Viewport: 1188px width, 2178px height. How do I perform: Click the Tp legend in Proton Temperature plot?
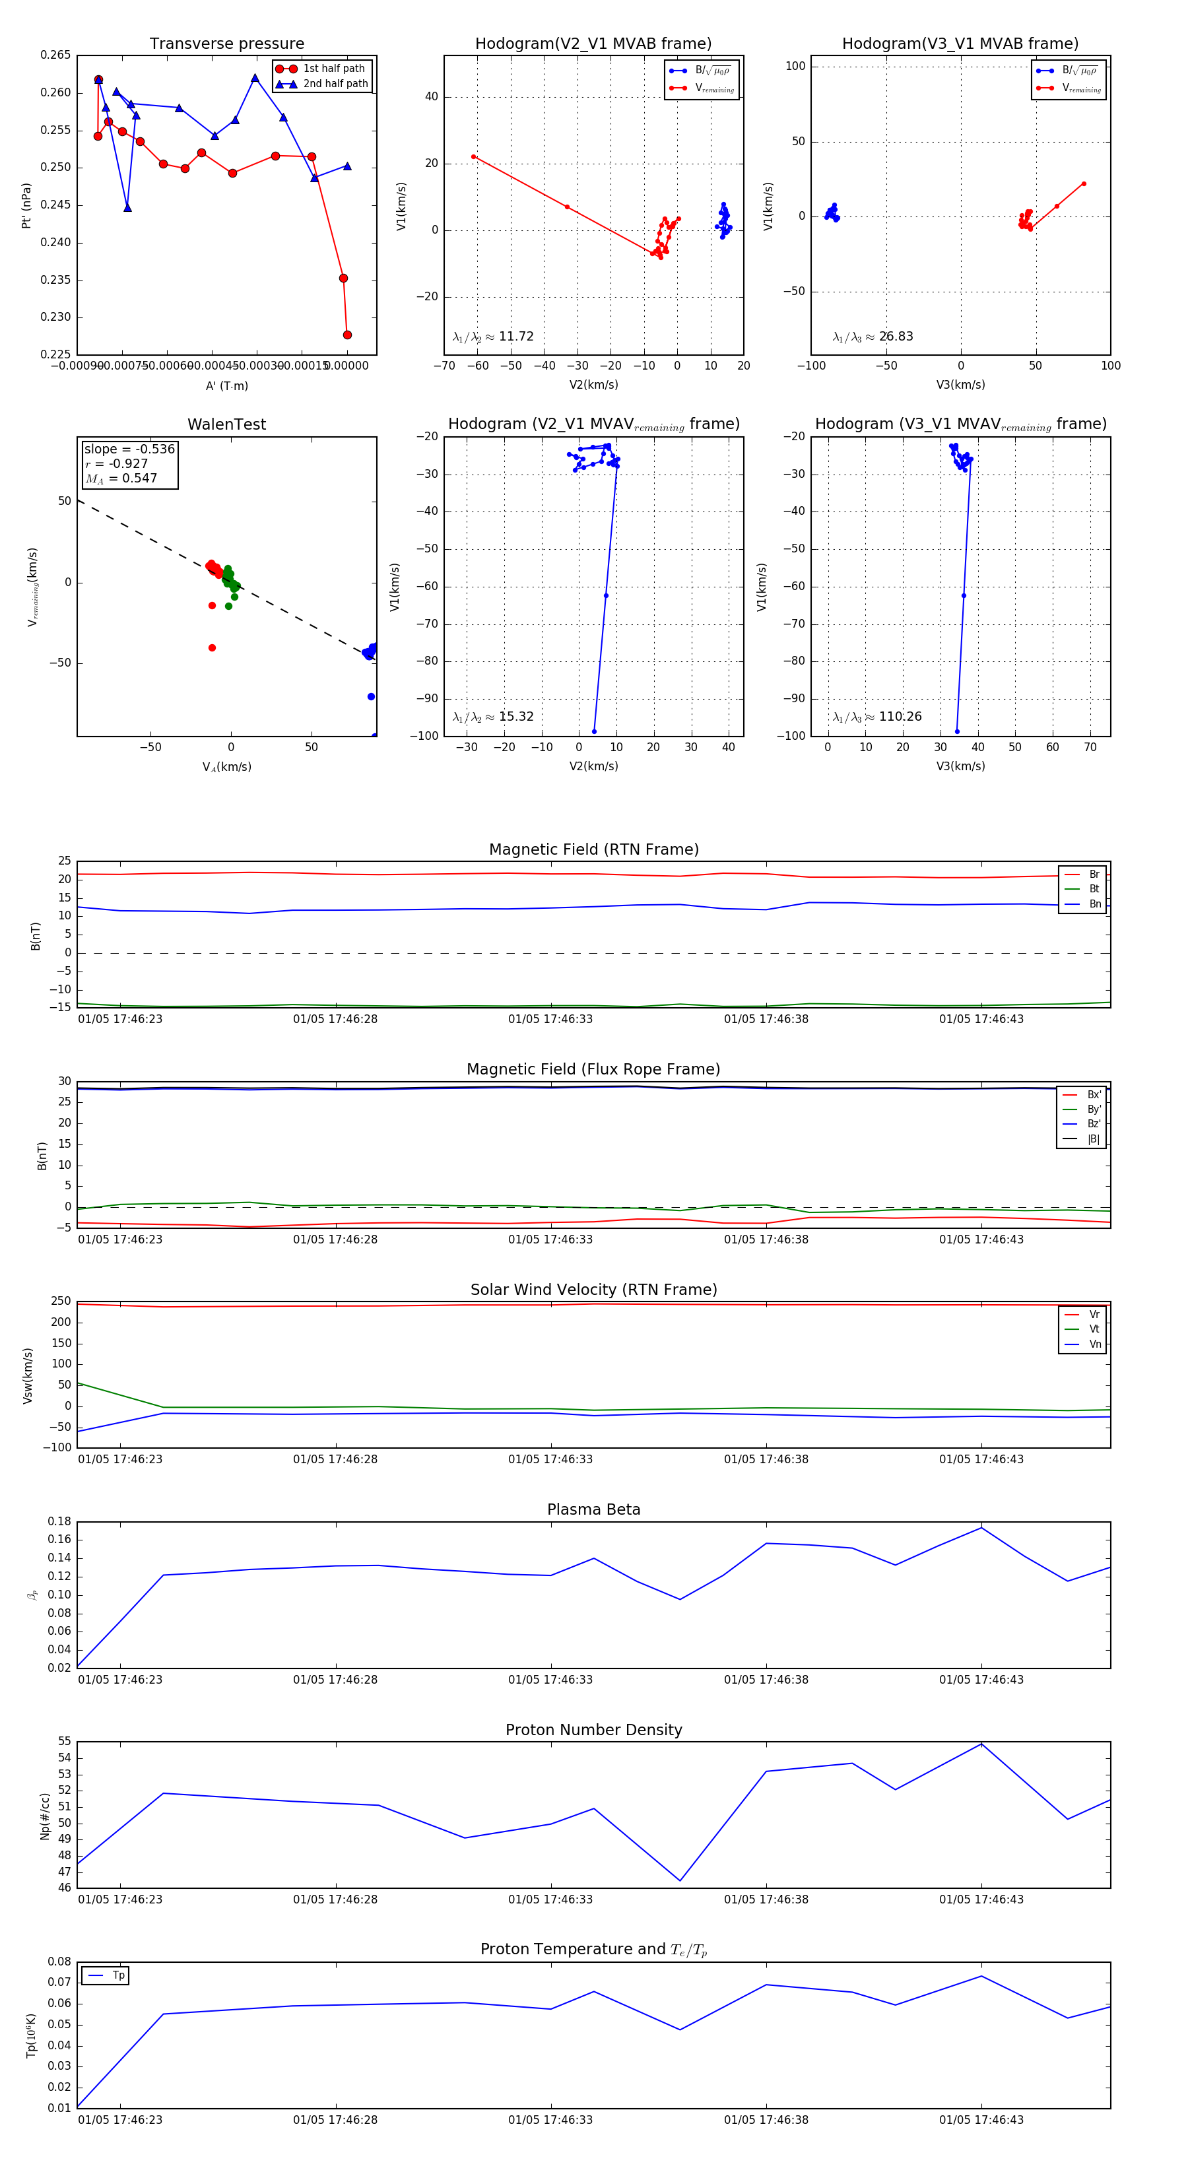105,1975
